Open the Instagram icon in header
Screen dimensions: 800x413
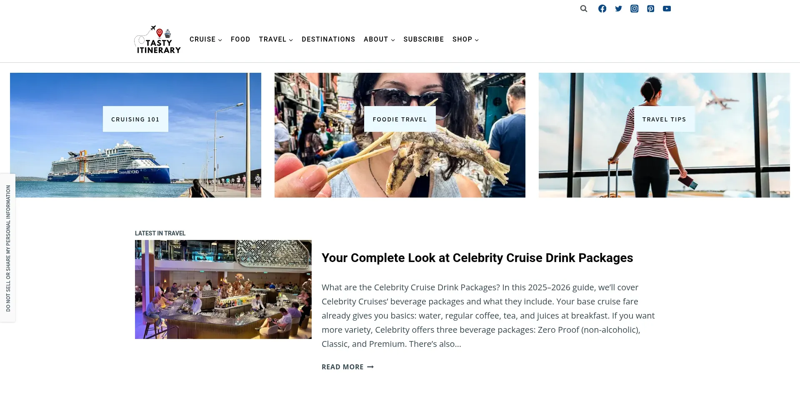635,9
